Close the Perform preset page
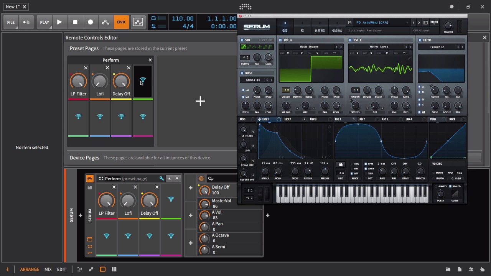The width and height of the screenshot is (491, 276). point(150,60)
